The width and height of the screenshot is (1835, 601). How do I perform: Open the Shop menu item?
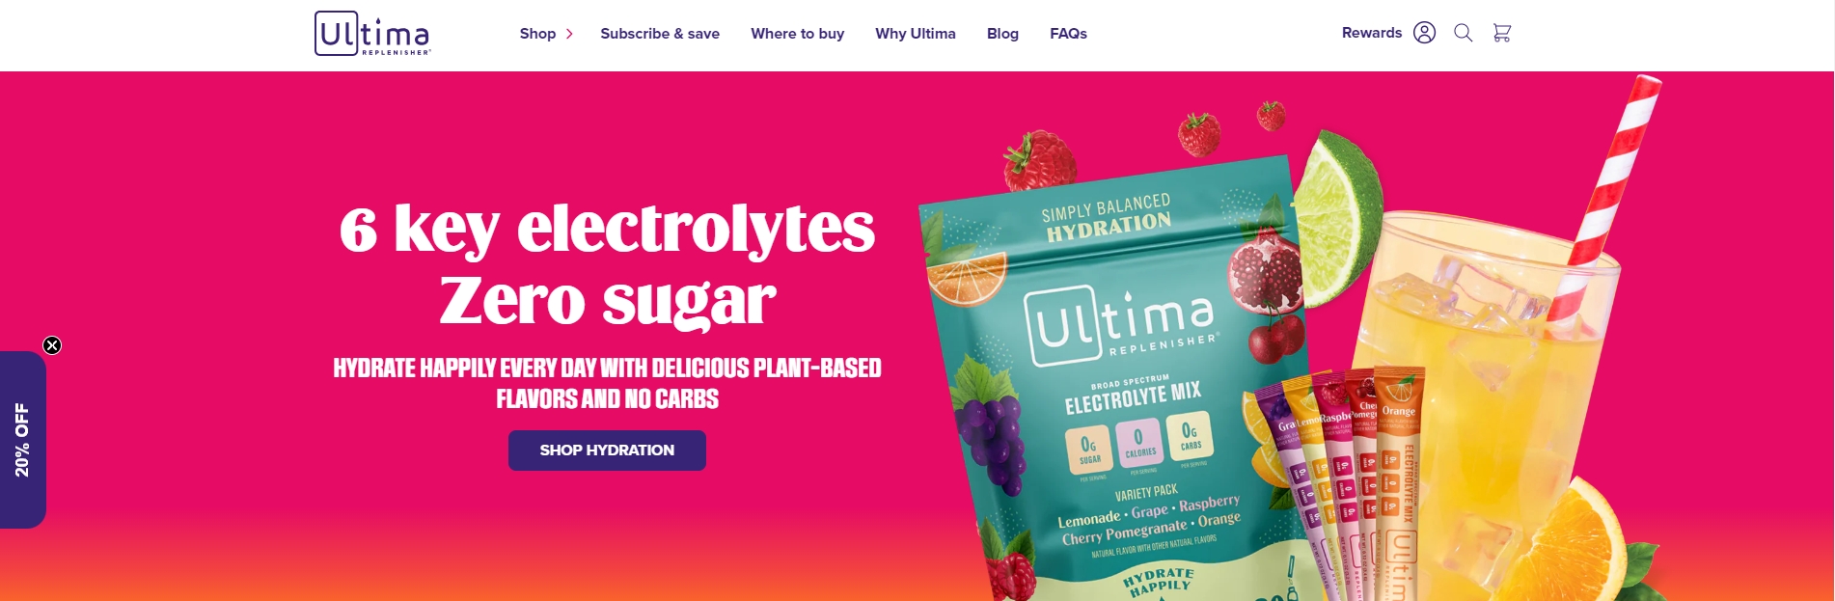(537, 34)
